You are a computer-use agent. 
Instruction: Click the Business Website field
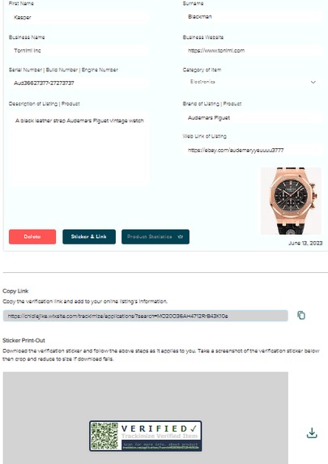[x=253, y=50]
